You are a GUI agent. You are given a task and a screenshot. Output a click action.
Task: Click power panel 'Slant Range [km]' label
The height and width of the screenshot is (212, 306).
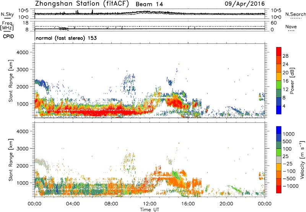point(11,81)
